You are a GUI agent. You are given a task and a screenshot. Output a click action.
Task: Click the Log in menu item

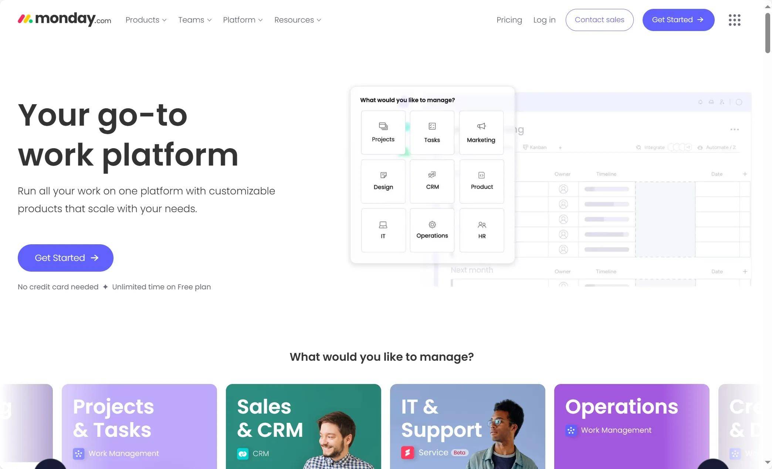(544, 20)
